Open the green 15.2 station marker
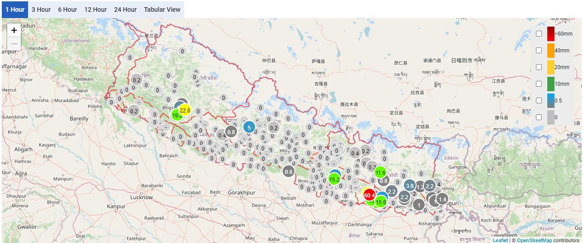Image resolution: width=583 pixels, height=243 pixels. [334, 179]
